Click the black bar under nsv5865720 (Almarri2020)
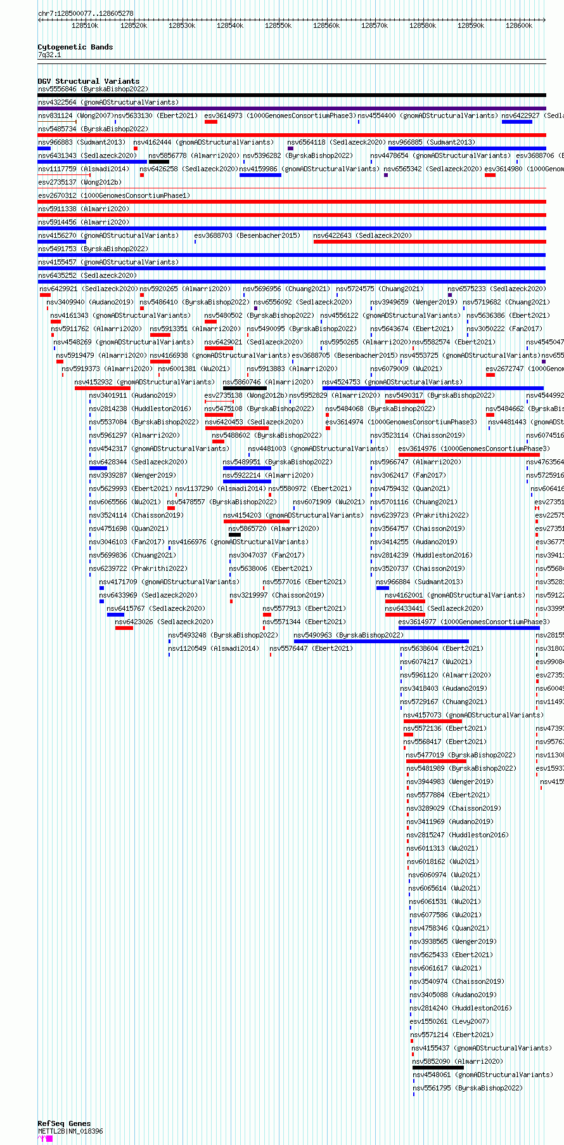Image resolution: width=564 pixels, height=1145 pixels. pyautogui.click(x=234, y=535)
